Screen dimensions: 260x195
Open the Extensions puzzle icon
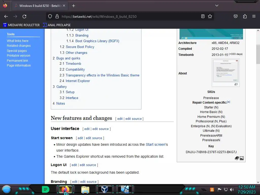pyautogui.click(x=245, y=16)
